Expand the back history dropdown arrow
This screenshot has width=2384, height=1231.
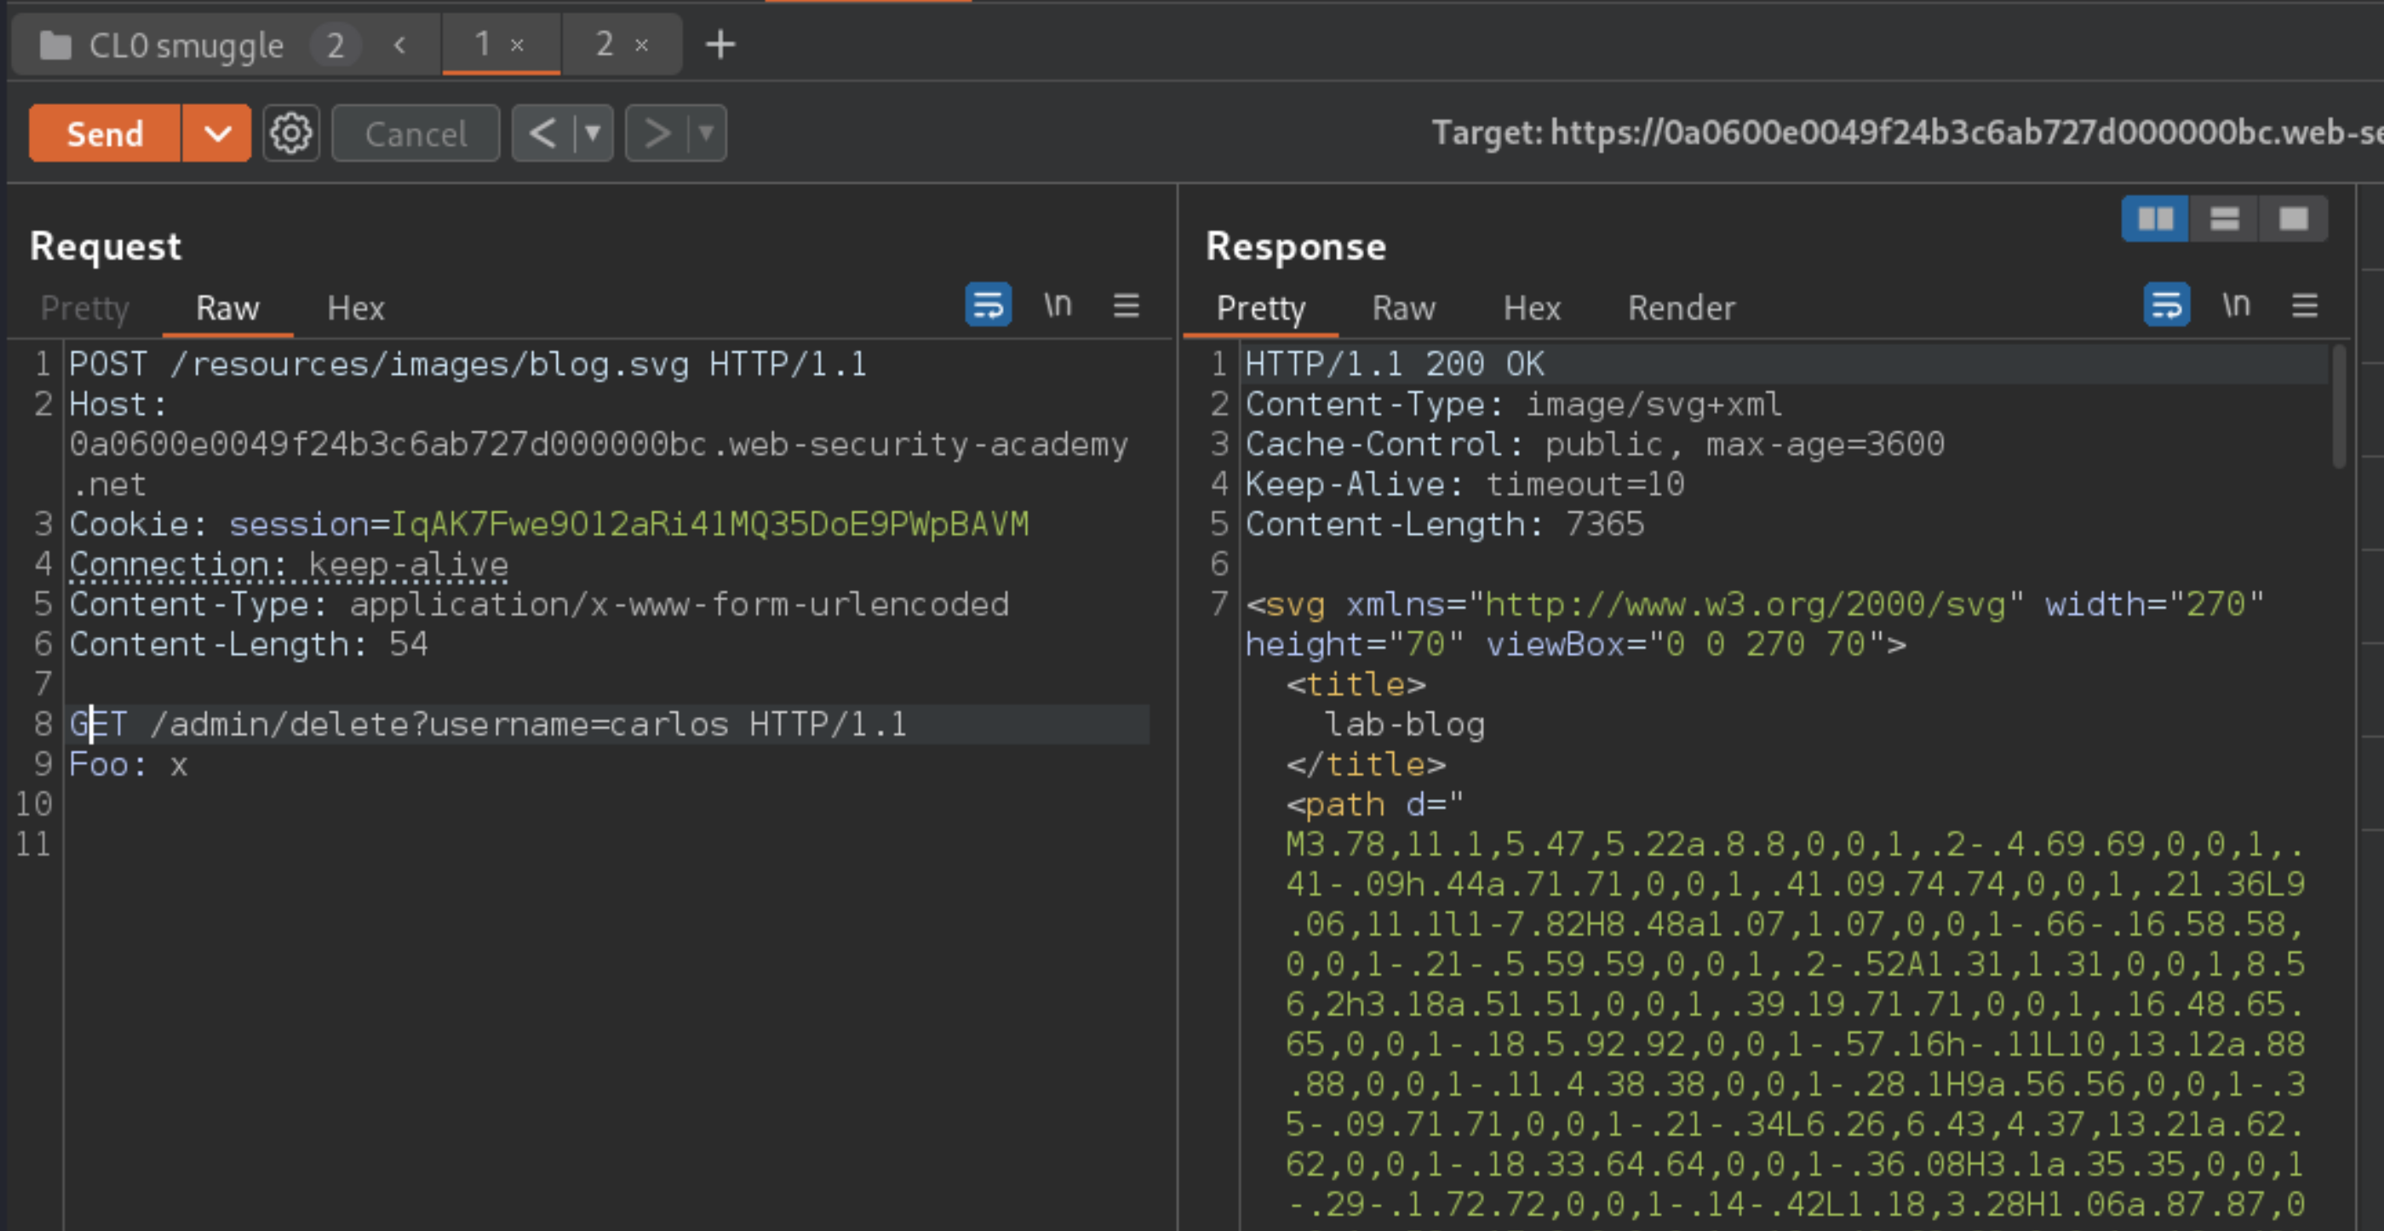tap(593, 134)
